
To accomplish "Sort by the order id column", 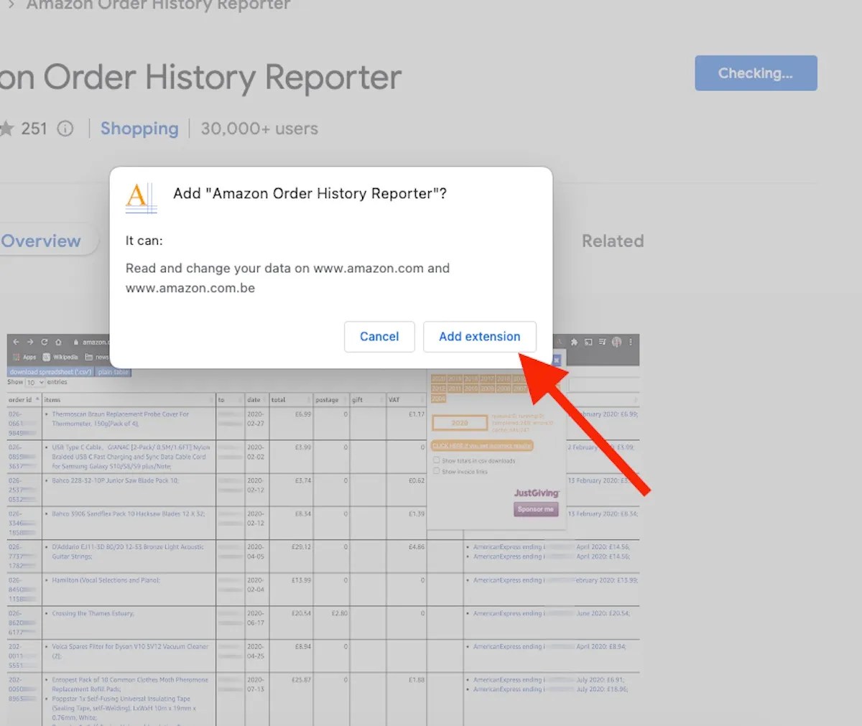I will point(24,400).
